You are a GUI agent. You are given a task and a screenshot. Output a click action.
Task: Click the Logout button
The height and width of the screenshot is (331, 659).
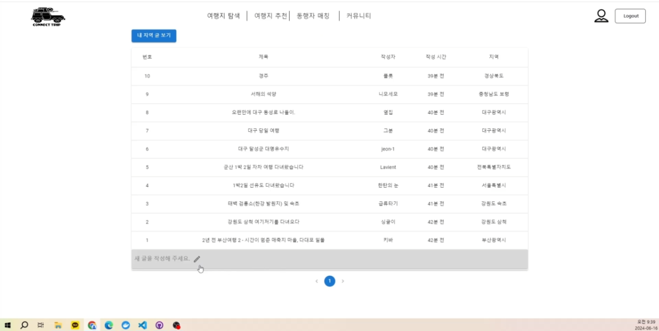[630, 15]
